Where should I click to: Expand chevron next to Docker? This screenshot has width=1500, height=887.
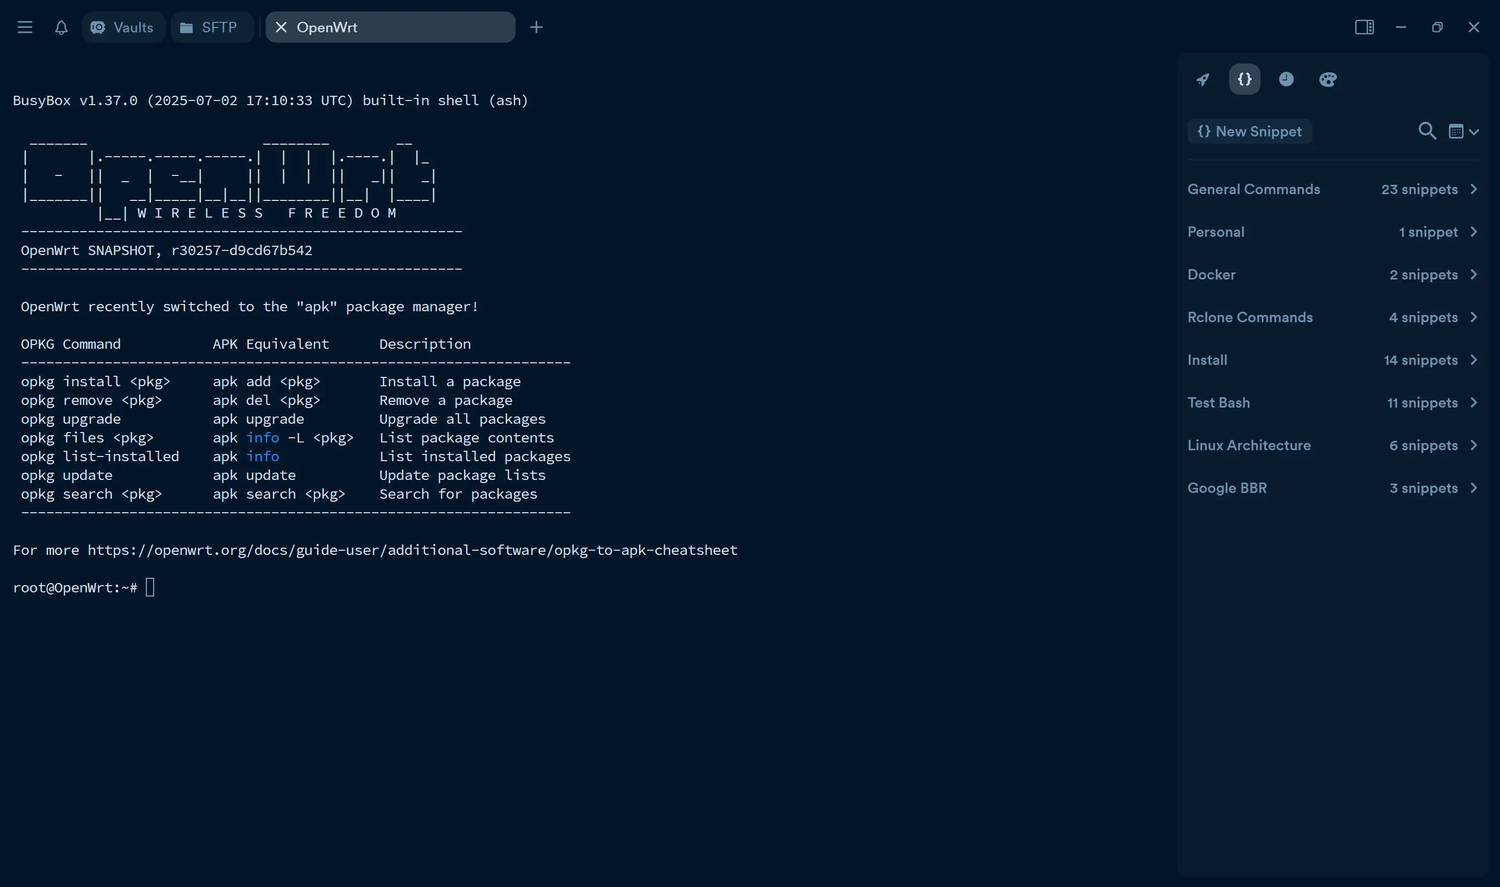pos(1473,275)
